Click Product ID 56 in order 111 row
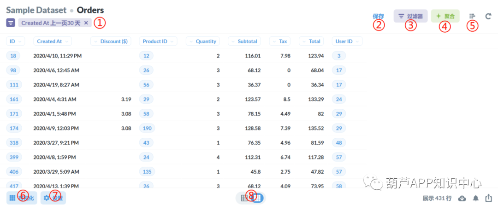The height and width of the screenshot is (205, 498). 146,85
